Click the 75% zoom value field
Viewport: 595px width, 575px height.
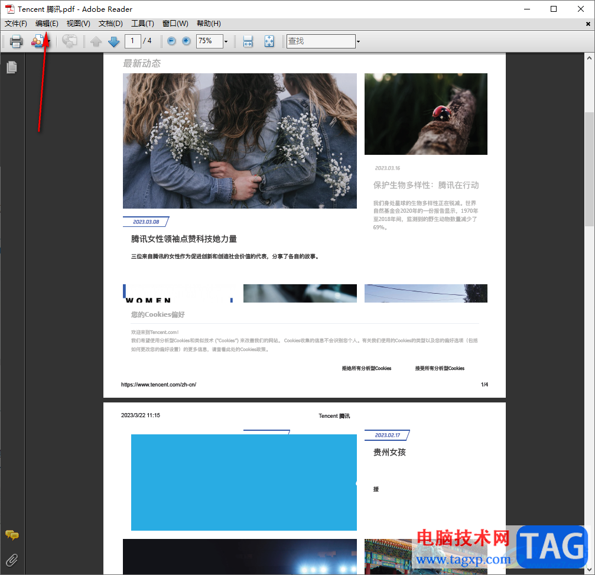[210, 41]
